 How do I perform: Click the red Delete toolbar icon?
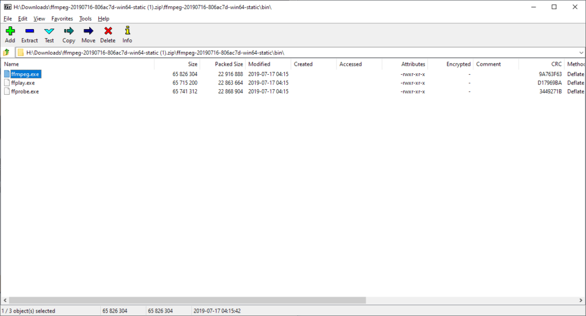[x=108, y=31]
